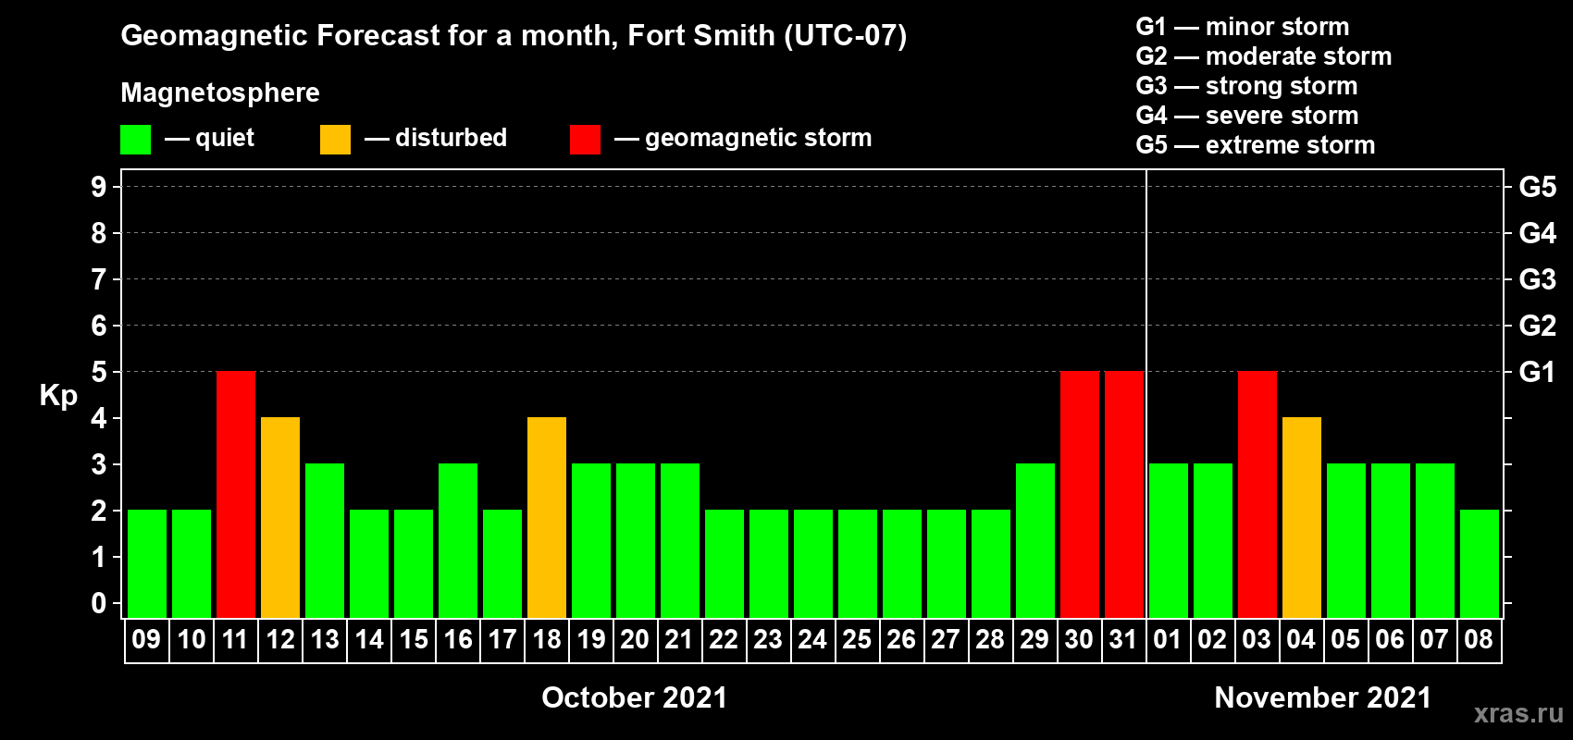The image size is (1573, 740).
Task: Click the Kp value 9 on left axis
Action: click(x=99, y=187)
